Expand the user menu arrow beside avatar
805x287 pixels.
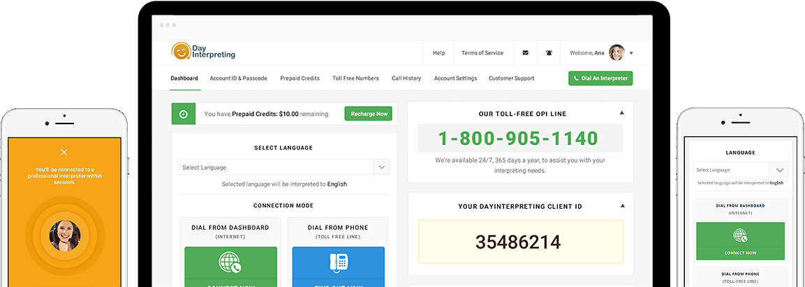click(x=631, y=53)
